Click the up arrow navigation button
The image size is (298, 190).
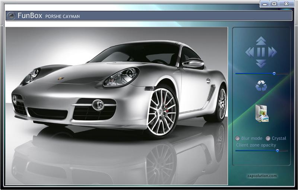point(261,41)
